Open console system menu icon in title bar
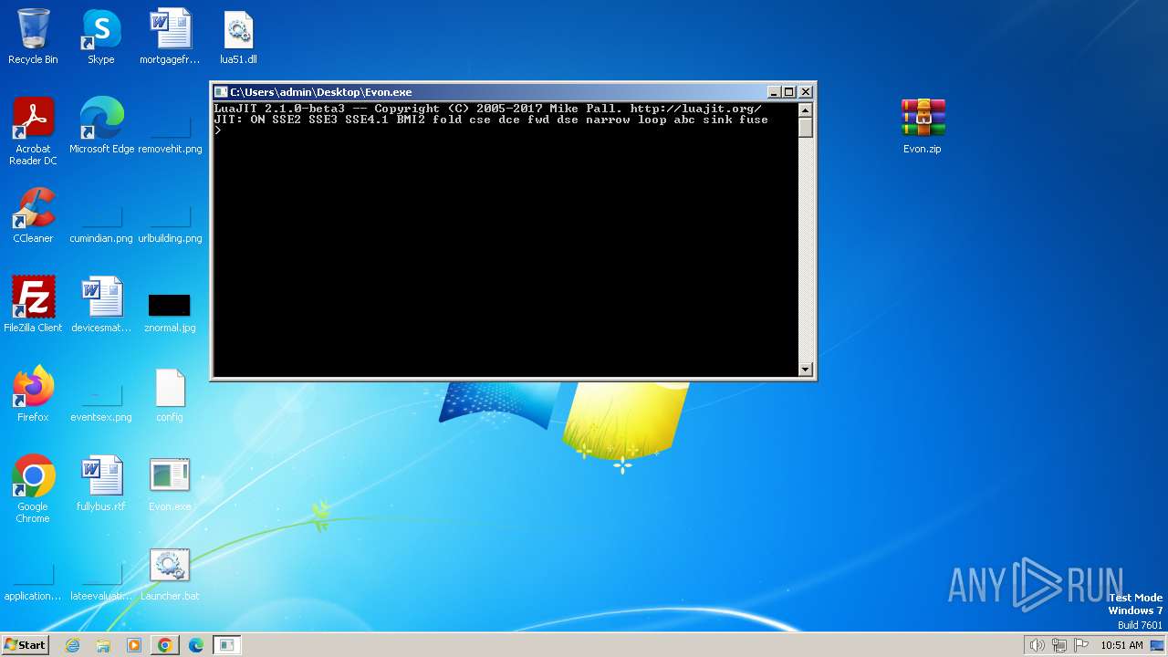Screen dimensions: 1168x657 (x=221, y=92)
